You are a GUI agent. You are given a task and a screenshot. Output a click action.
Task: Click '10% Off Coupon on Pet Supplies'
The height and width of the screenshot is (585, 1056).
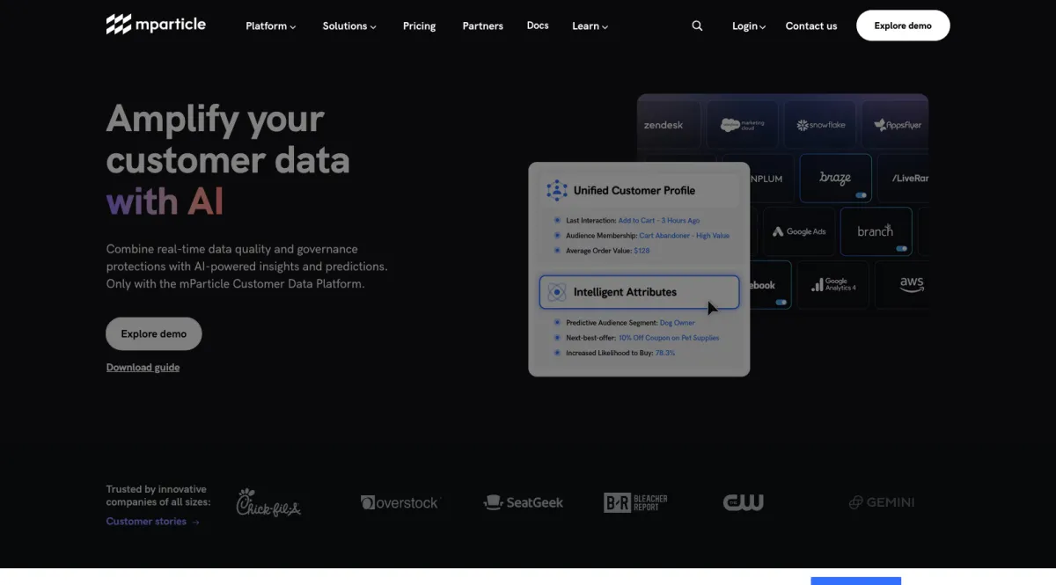click(x=669, y=338)
